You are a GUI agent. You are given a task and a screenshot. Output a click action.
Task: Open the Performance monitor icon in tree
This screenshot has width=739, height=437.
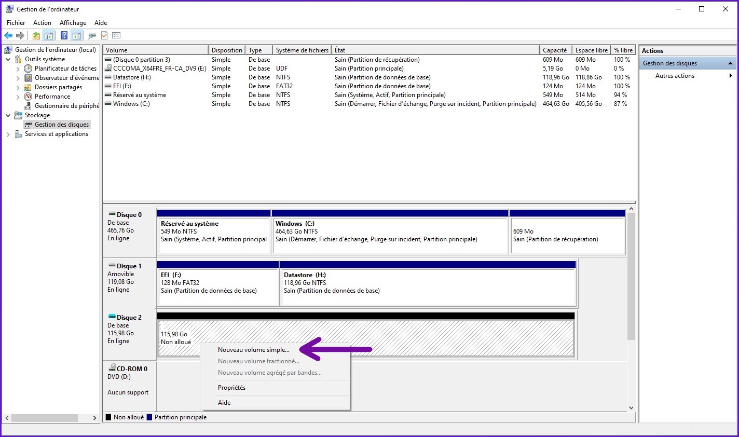(28, 97)
